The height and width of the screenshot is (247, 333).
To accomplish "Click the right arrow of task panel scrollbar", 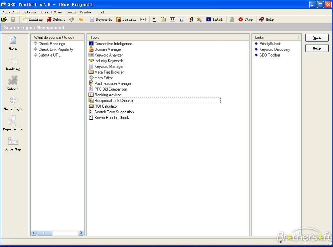I will (81, 233).
